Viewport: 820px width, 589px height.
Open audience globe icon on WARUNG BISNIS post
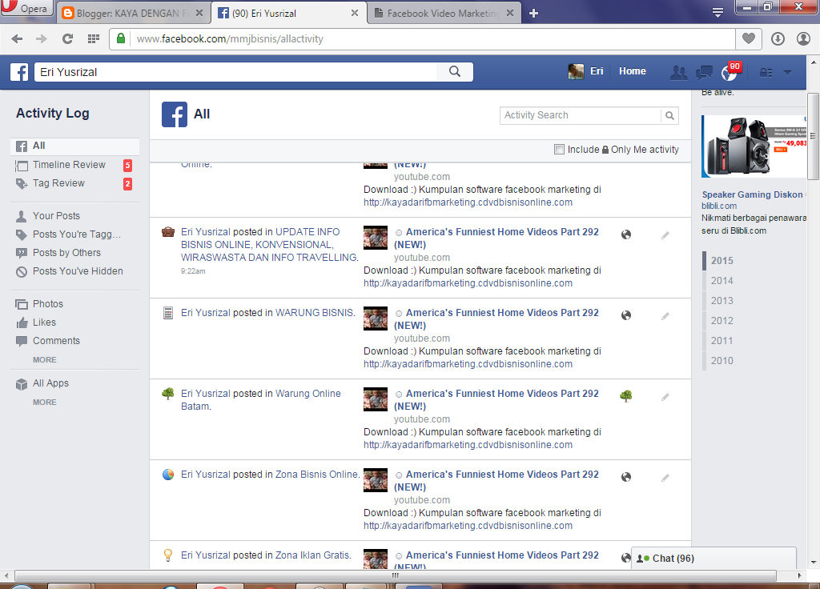pyautogui.click(x=626, y=315)
